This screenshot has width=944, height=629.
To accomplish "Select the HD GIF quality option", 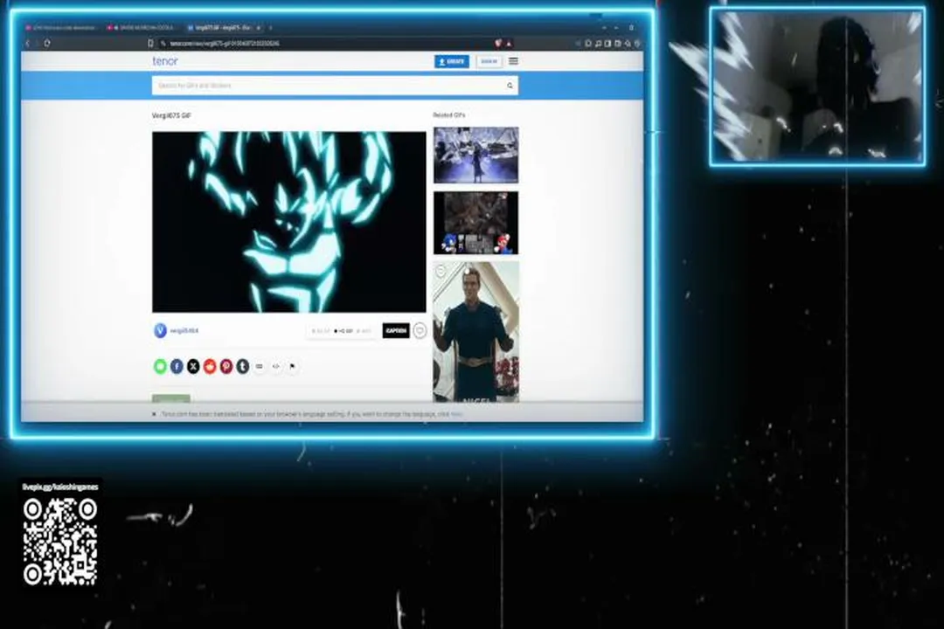I will pyautogui.click(x=344, y=331).
